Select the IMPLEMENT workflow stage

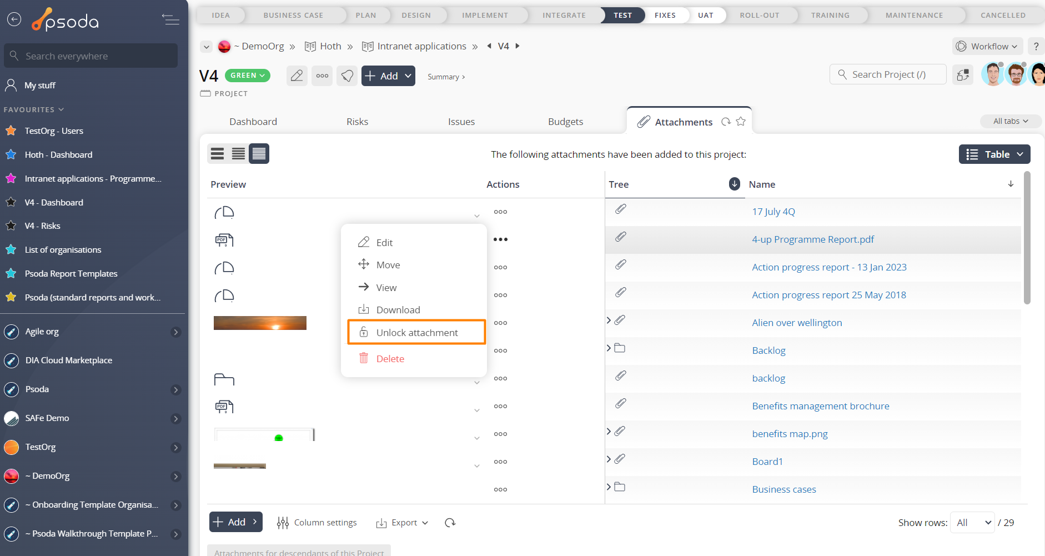click(485, 15)
